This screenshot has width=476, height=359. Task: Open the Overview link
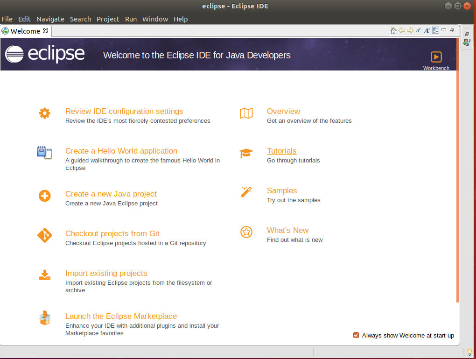tap(283, 111)
